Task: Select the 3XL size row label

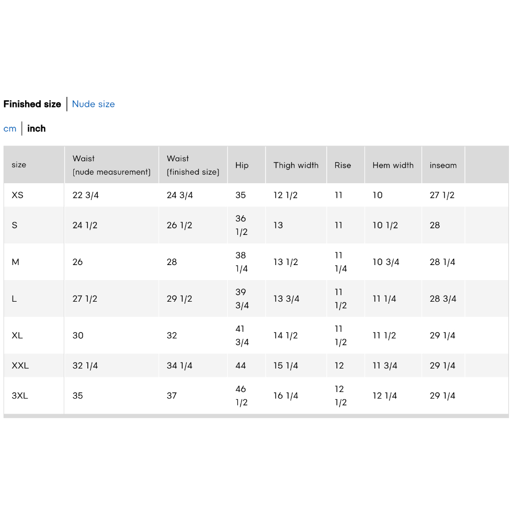Action: (20, 396)
